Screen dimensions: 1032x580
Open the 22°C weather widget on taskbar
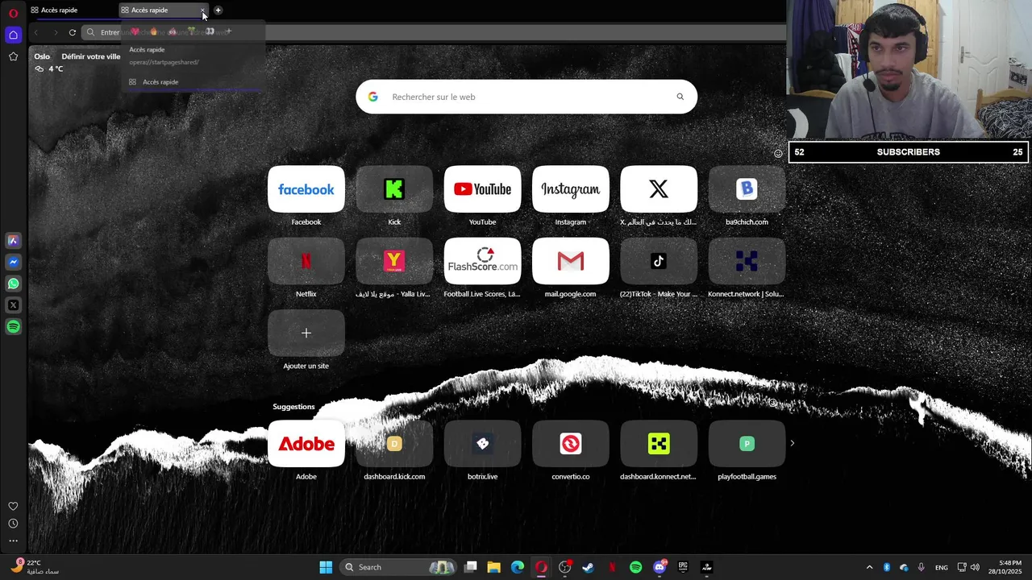click(x=34, y=567)
